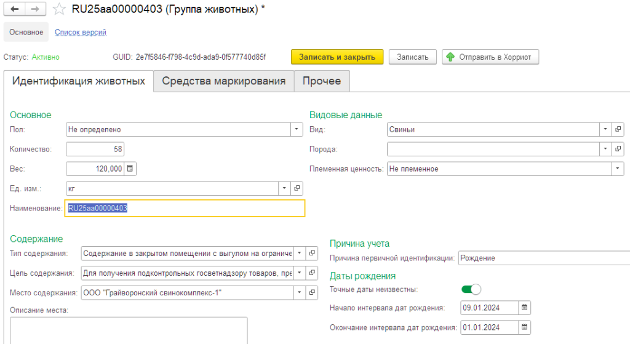The width and height of the screenshot is (630, 344).
Task: Toggle Точные даты неизвестны switch
Action: tap(471, 289)
